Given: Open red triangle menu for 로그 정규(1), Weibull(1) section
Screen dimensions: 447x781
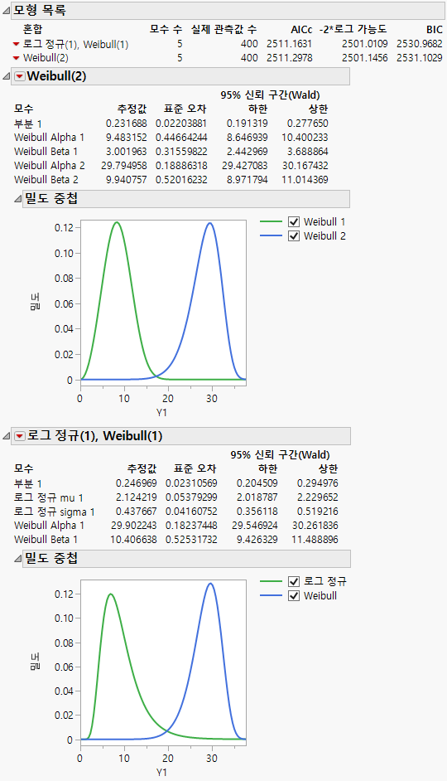Looking at the screenshot, I should 20,436.
